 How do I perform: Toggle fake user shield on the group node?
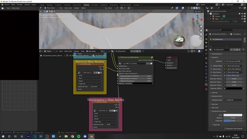click(x=151, y=63)
